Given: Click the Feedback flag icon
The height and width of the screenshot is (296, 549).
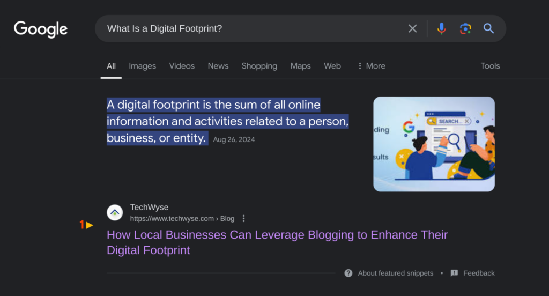Looking at the screenshot, I should point(454,273).
